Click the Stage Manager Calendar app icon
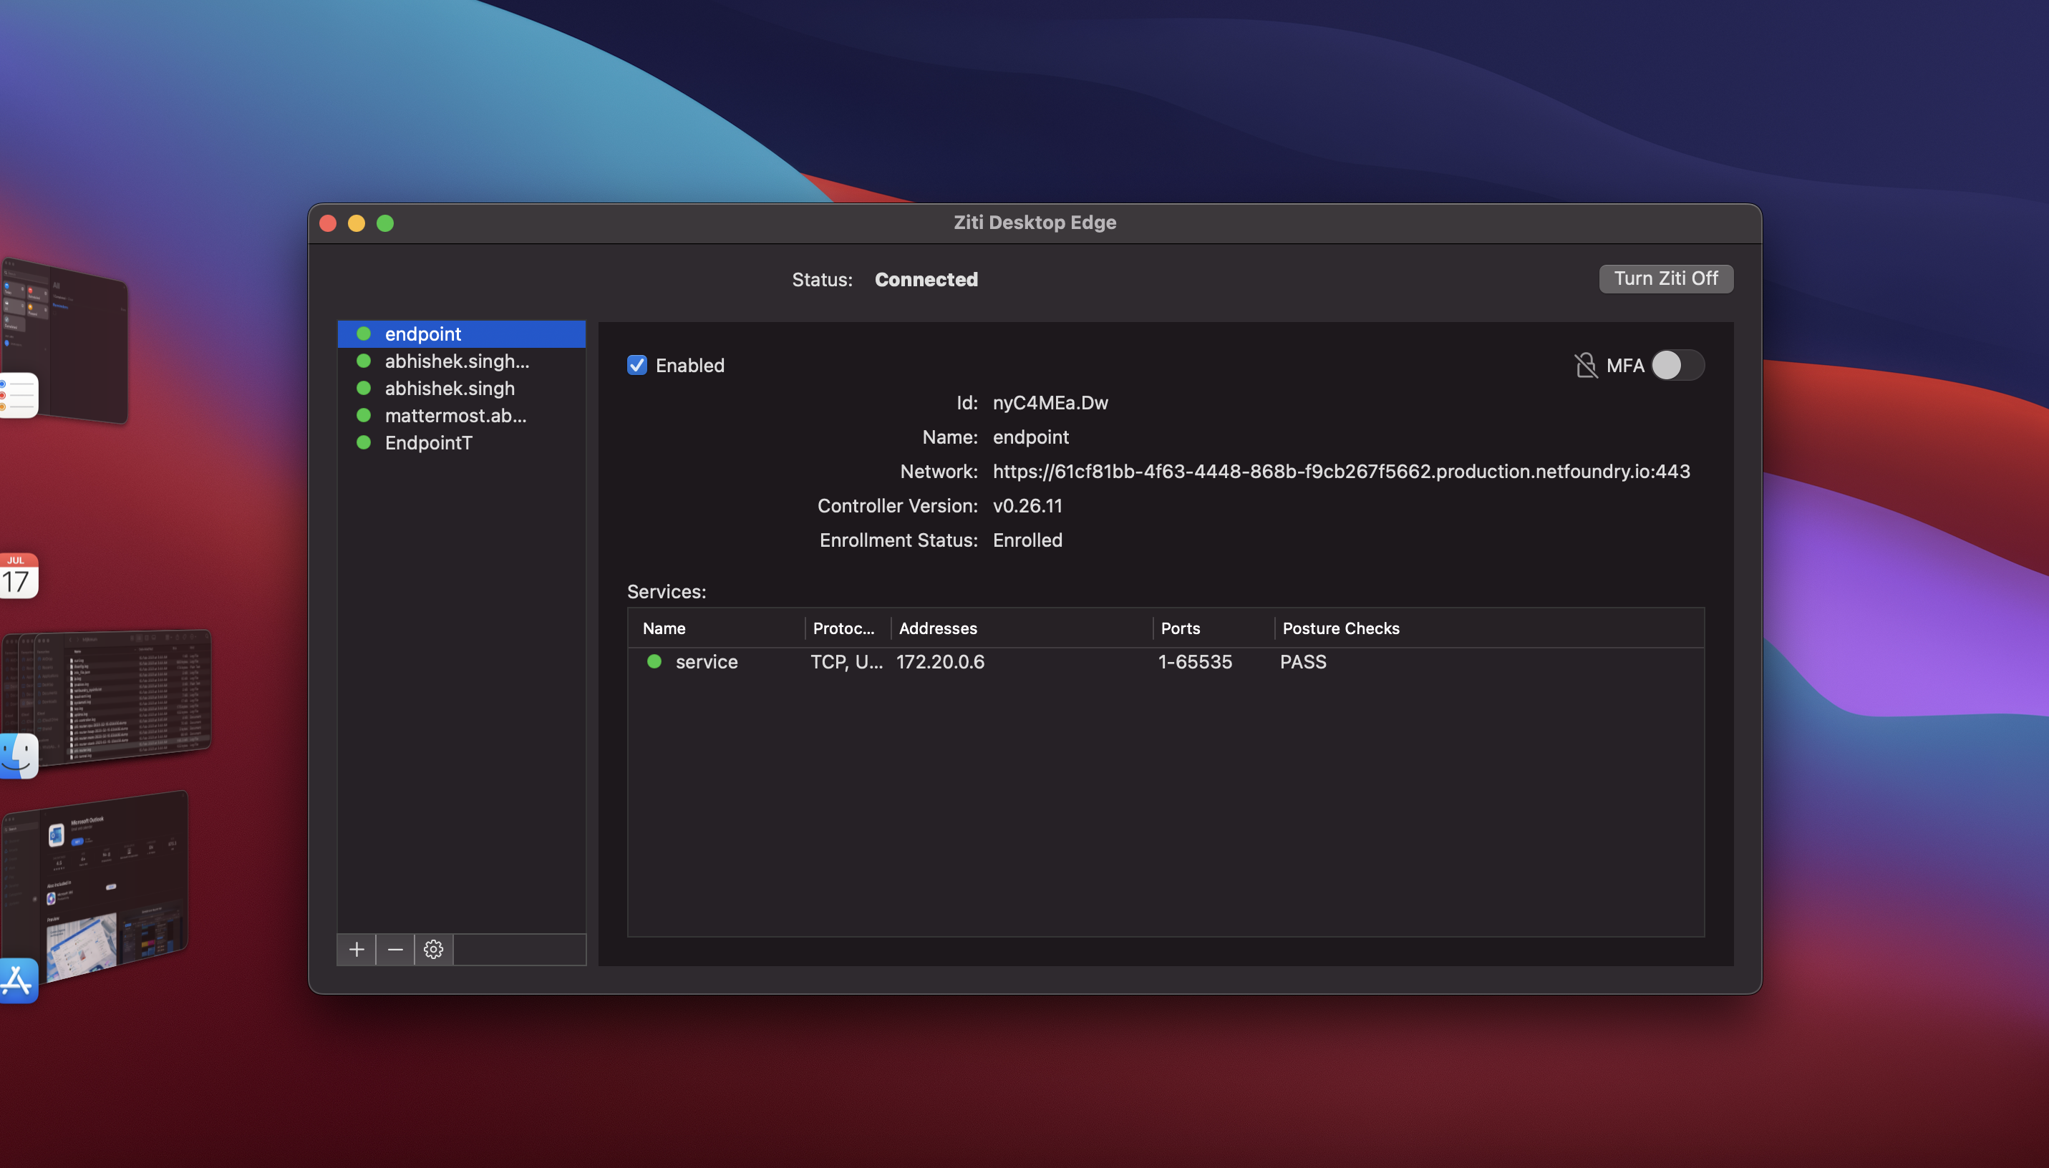This screenshot has width=2049, height=1168. 19,575
